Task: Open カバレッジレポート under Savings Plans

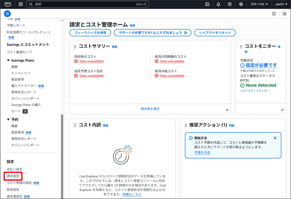Action: pyautogui.click(x=25, y=98)
